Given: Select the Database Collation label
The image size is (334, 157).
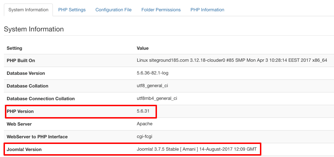Looking at the screenshot, I should coord(28,86).
